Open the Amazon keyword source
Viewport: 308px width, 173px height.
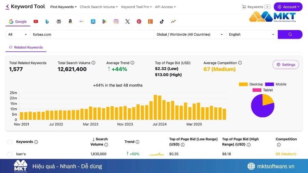pyautogui.click(x=70, y=22)
